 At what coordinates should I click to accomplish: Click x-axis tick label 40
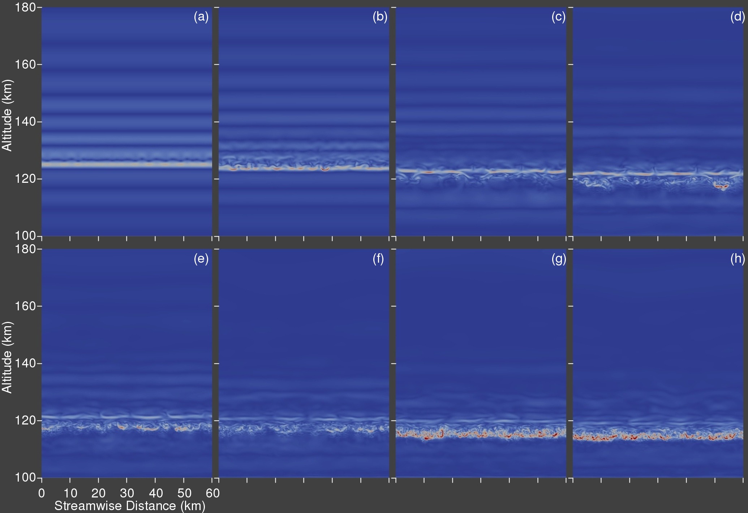tap(155, 493)
